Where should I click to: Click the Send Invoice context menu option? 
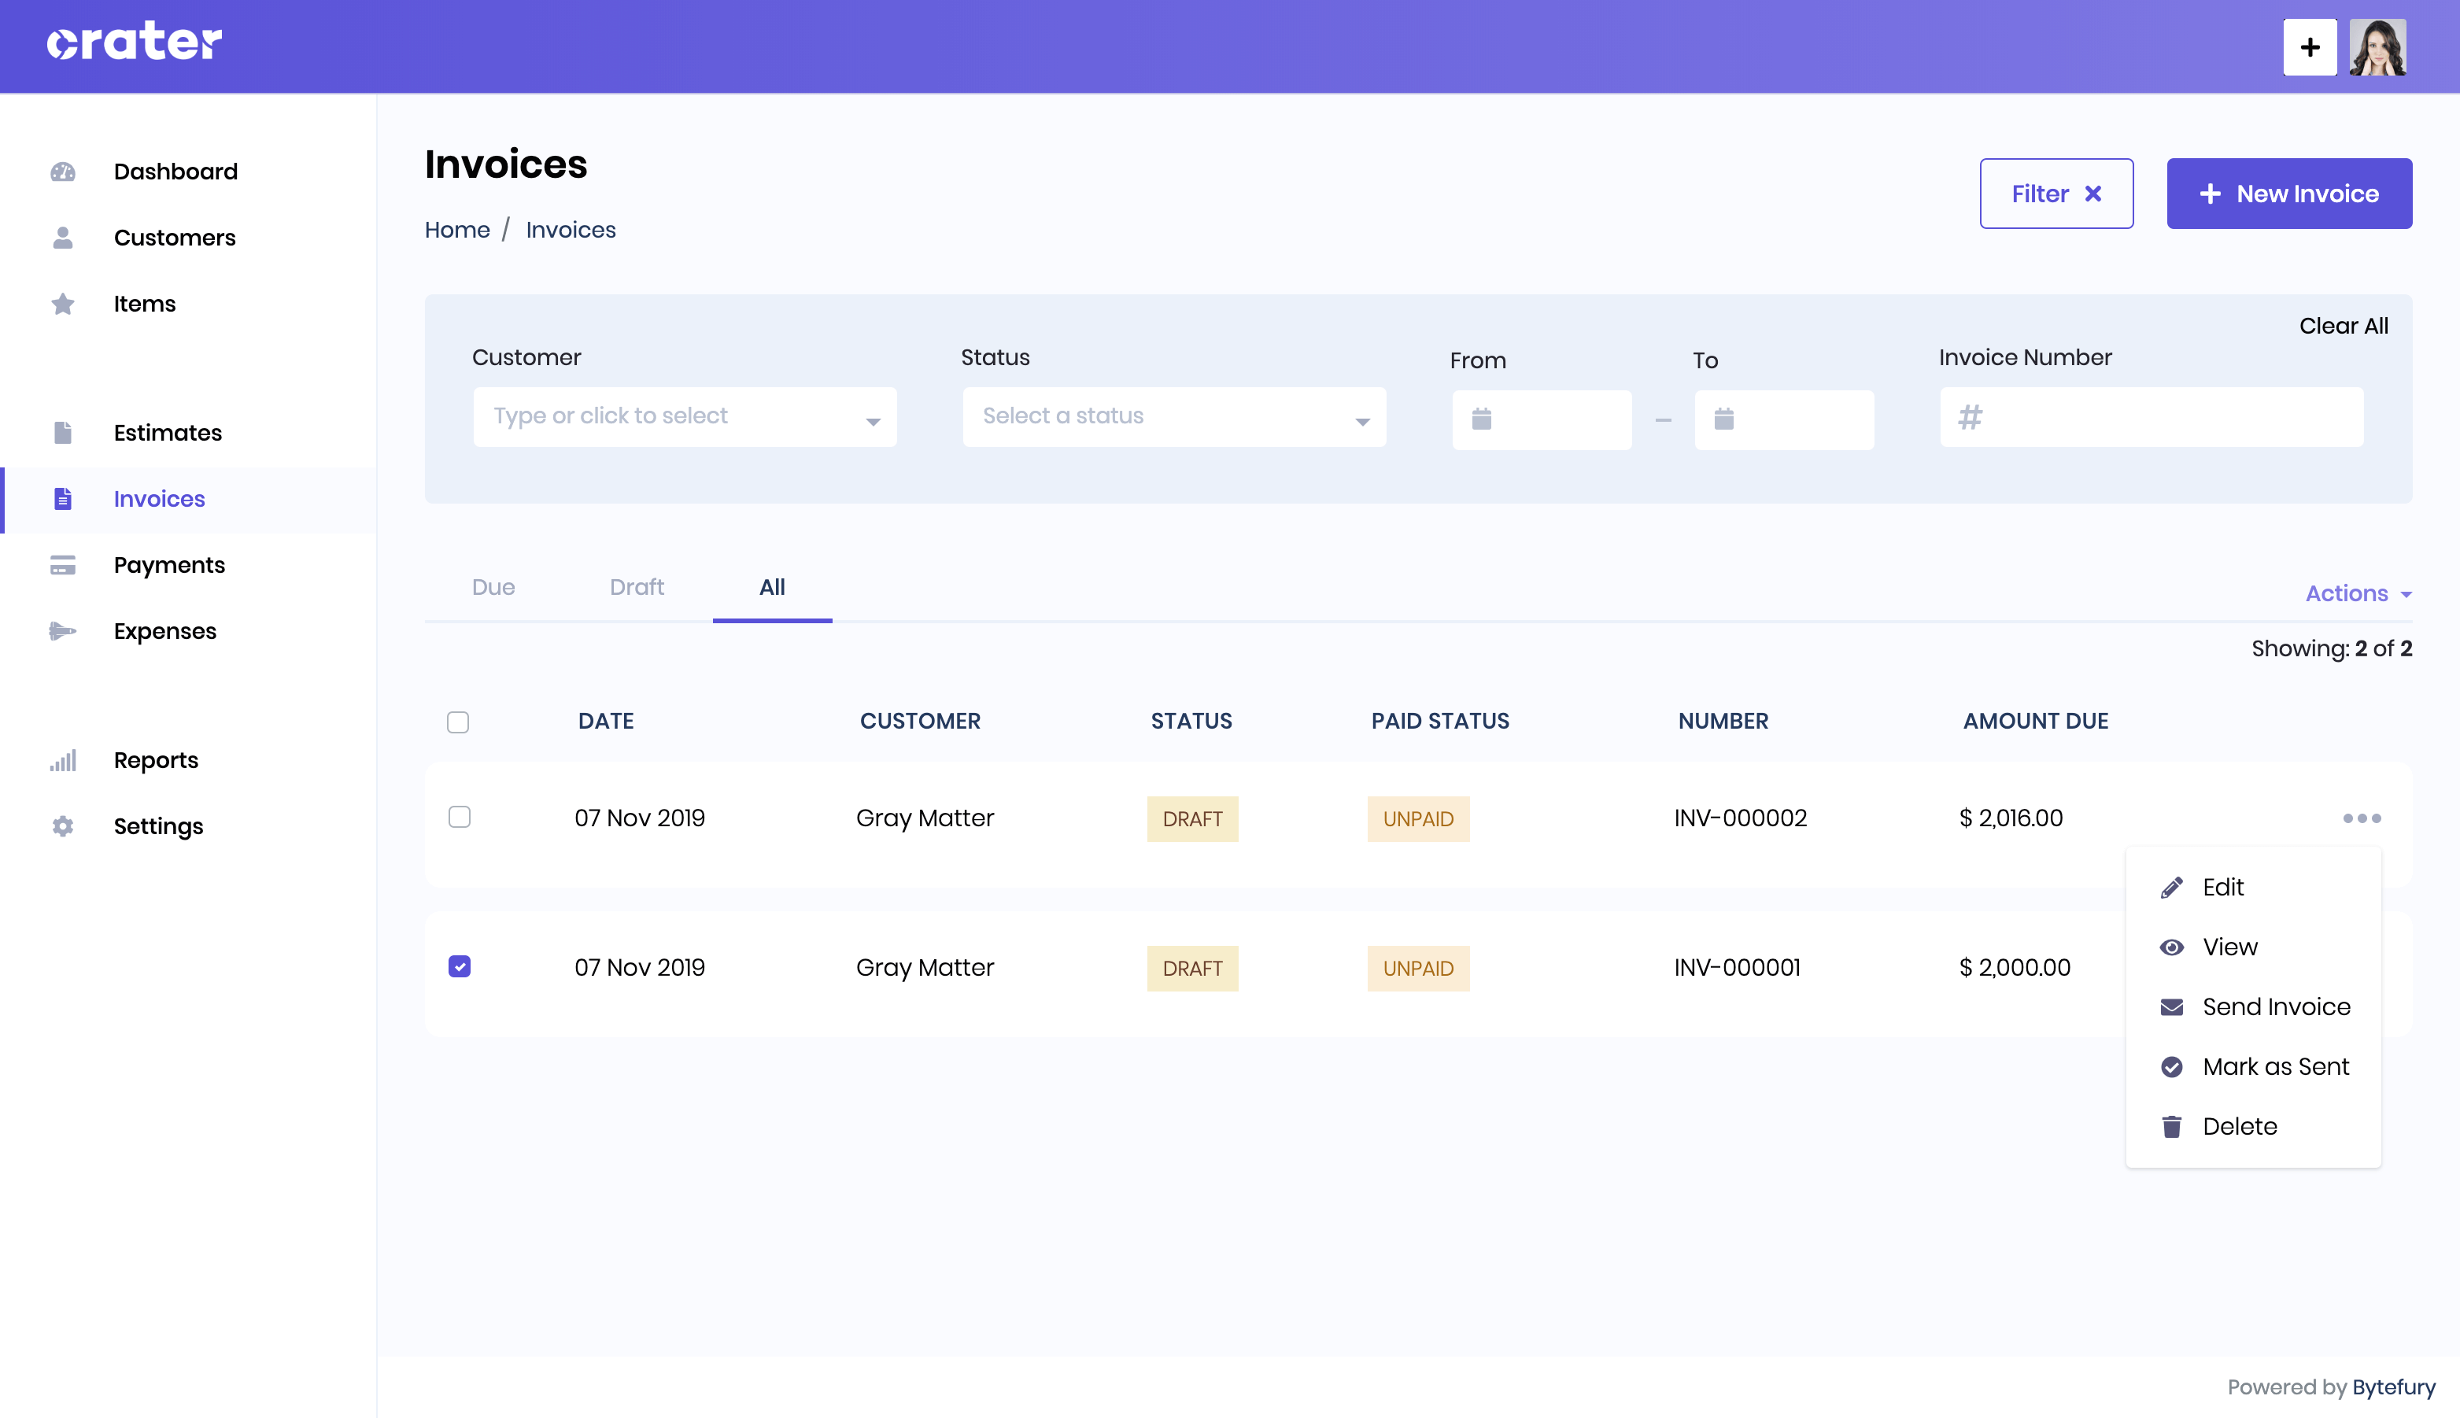click(x=2277, y=1007)
